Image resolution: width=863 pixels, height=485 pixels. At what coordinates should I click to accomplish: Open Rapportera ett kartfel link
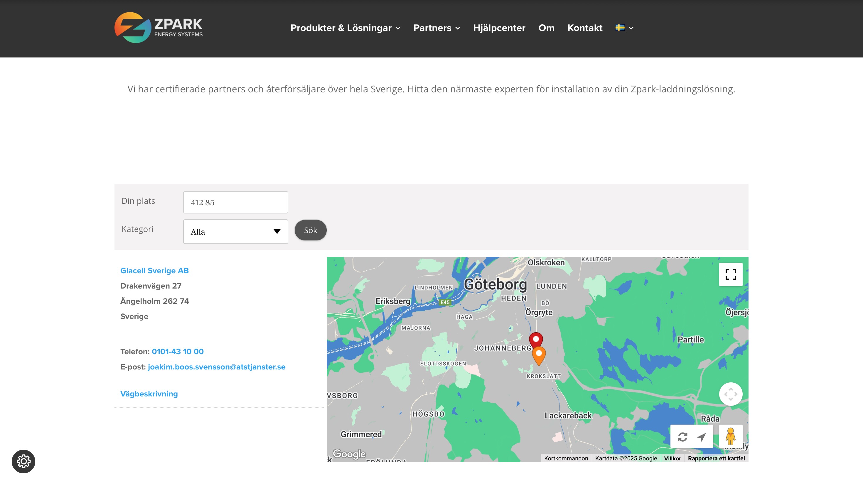pos(717,458)
